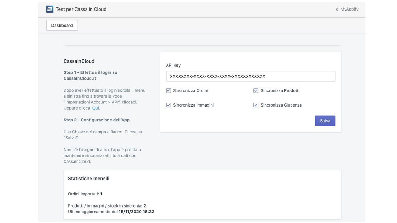Click the Step 2 configuration heading
Viewport: 397px width, 223px height.
96,119
